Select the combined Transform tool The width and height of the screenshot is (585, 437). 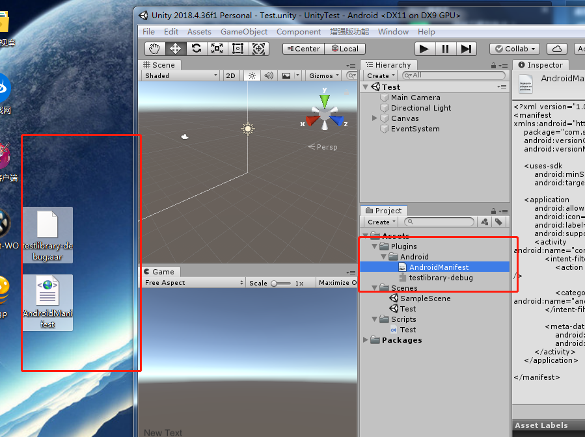pyautogui.click(x=258, y=49)
